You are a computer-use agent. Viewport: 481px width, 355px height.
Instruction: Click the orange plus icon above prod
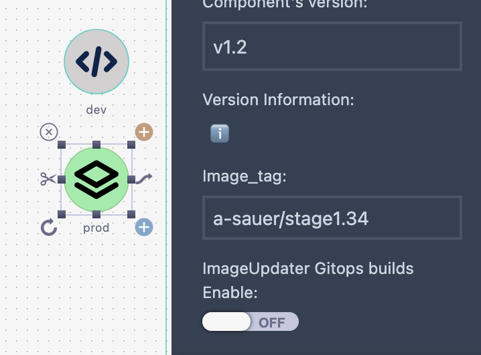(144, 131)
